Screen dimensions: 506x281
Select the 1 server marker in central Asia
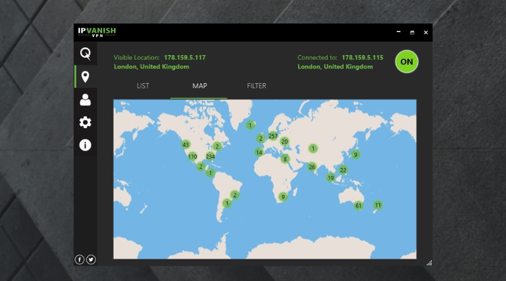pos(313,148)
